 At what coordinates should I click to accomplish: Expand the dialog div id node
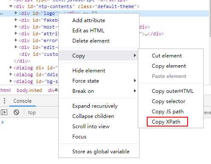(x=11, y=67)
